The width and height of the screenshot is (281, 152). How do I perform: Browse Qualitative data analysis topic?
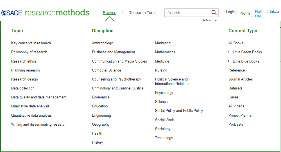30,106
